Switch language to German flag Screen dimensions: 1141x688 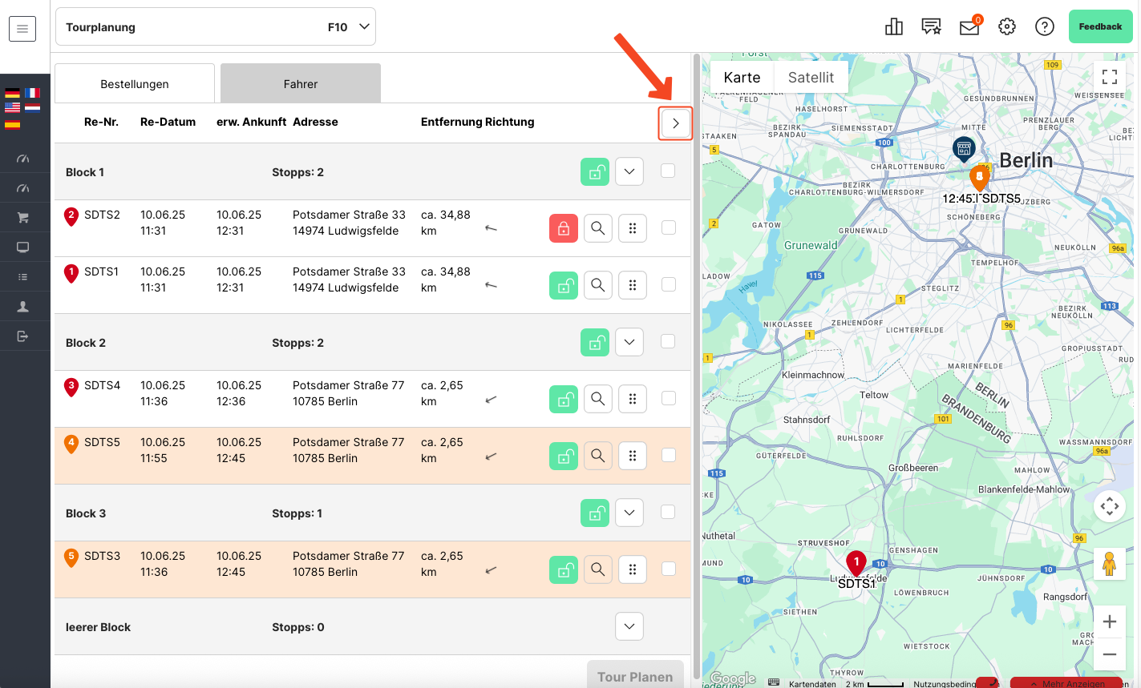[x=12, y=93]
